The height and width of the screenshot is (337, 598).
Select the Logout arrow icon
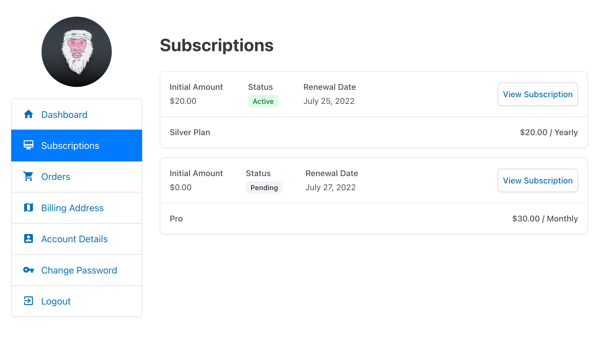tap(28, 301)
